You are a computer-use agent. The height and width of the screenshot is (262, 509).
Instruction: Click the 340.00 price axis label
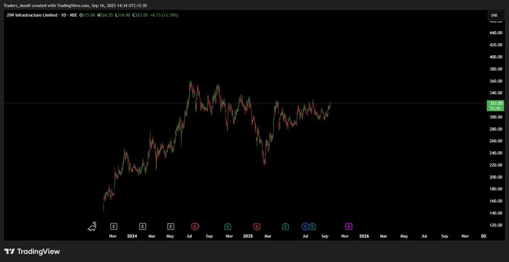(496, 93)
